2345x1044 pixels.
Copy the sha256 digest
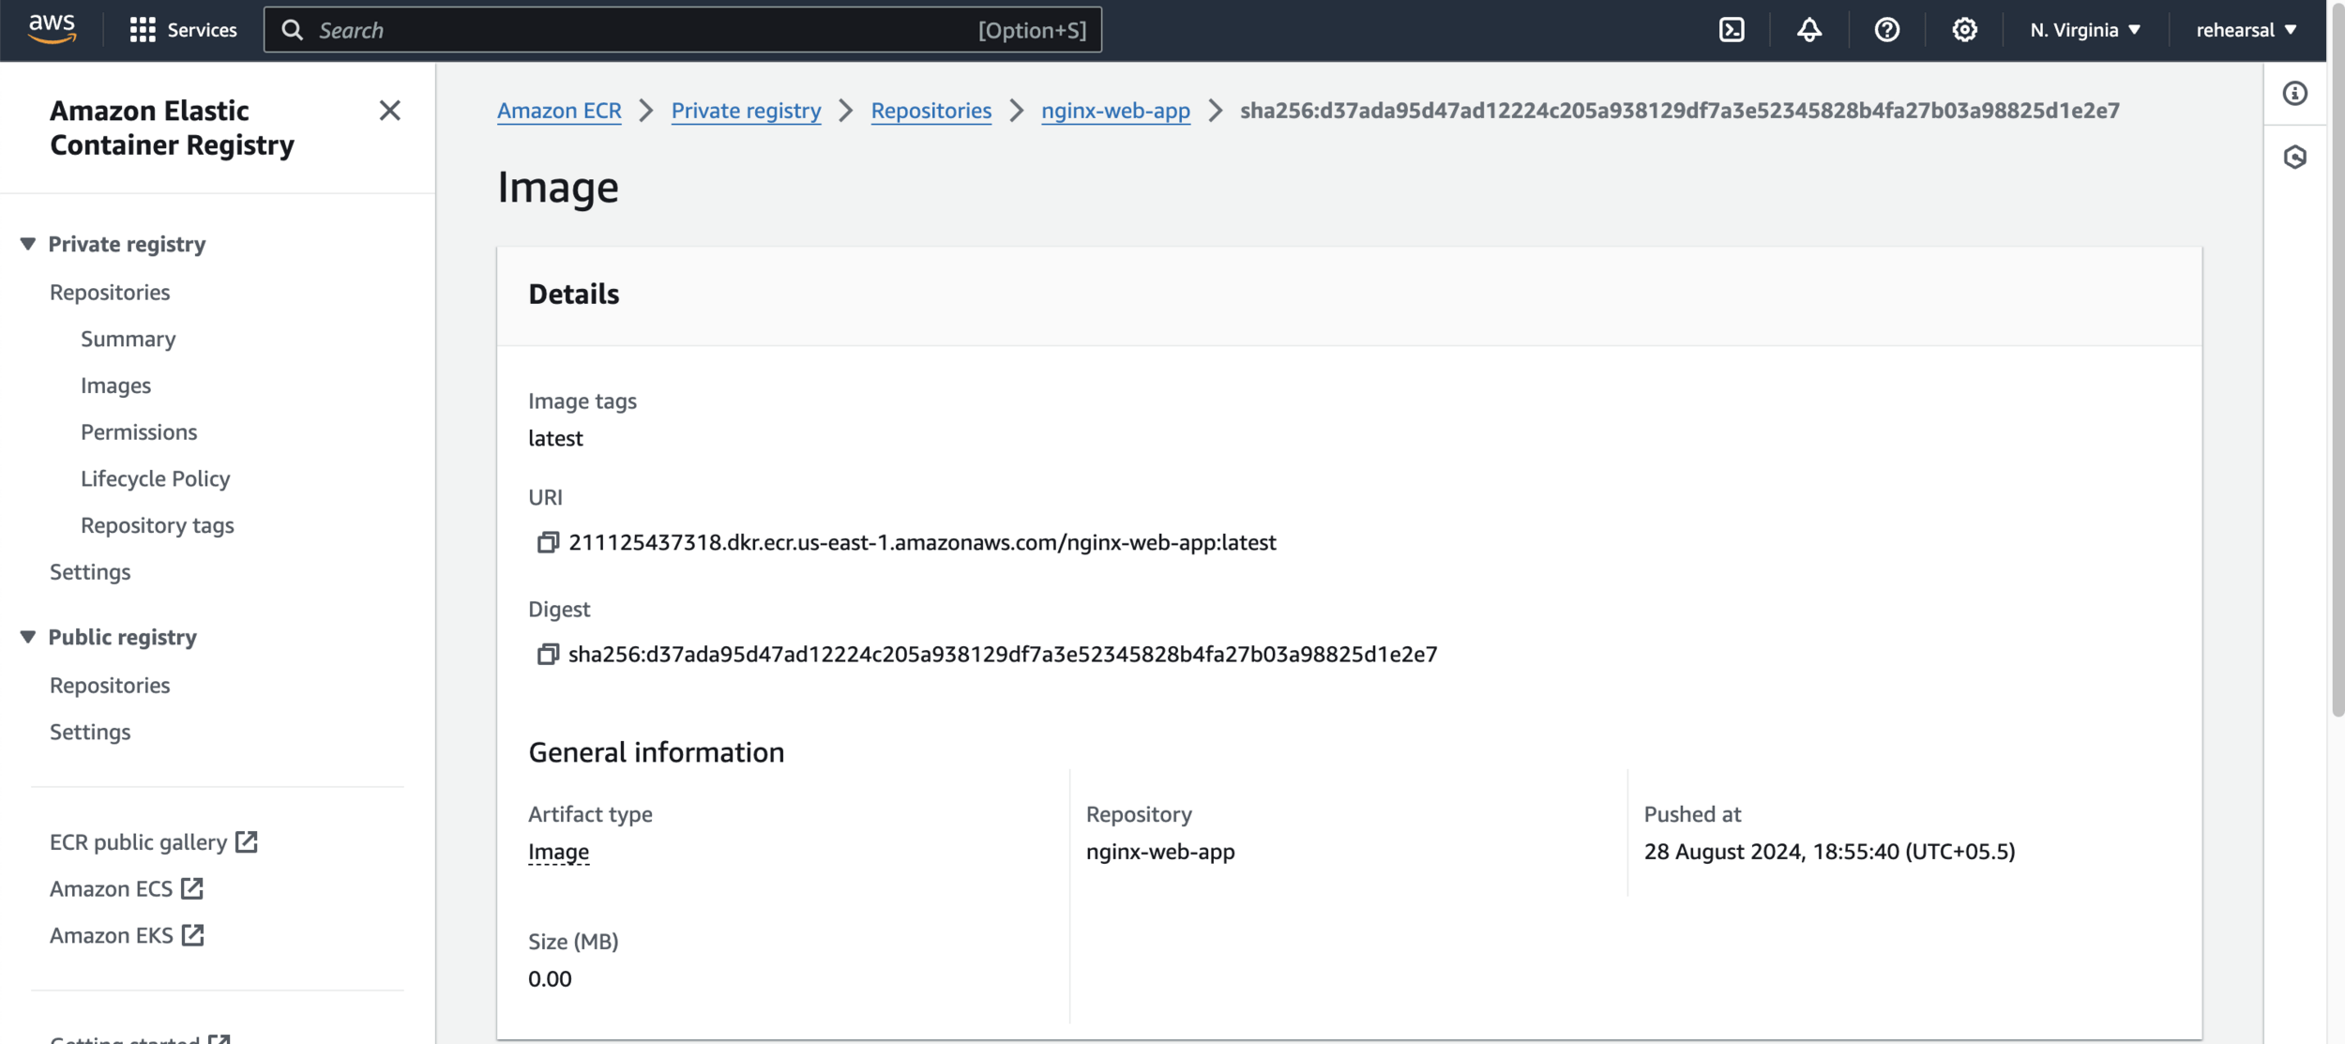(548, 654)
